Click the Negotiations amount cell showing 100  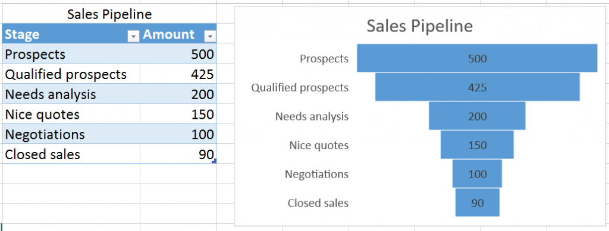(x=178, y=134)
